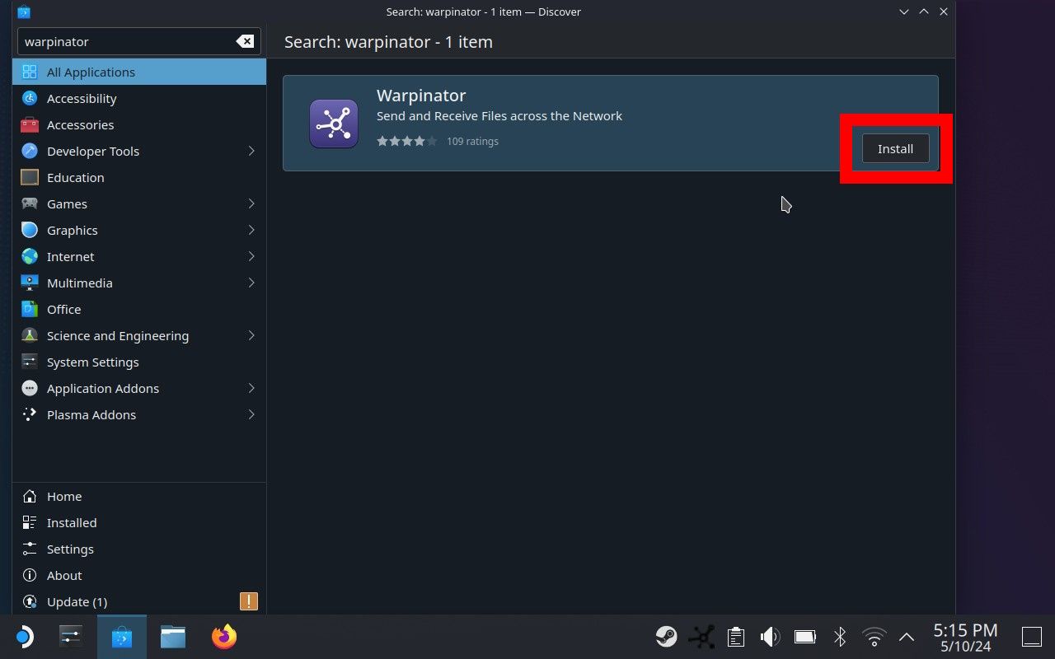Open the Developer Tools category
The width and height of the screenshot is (1055, 659).
tap(139, 151)
